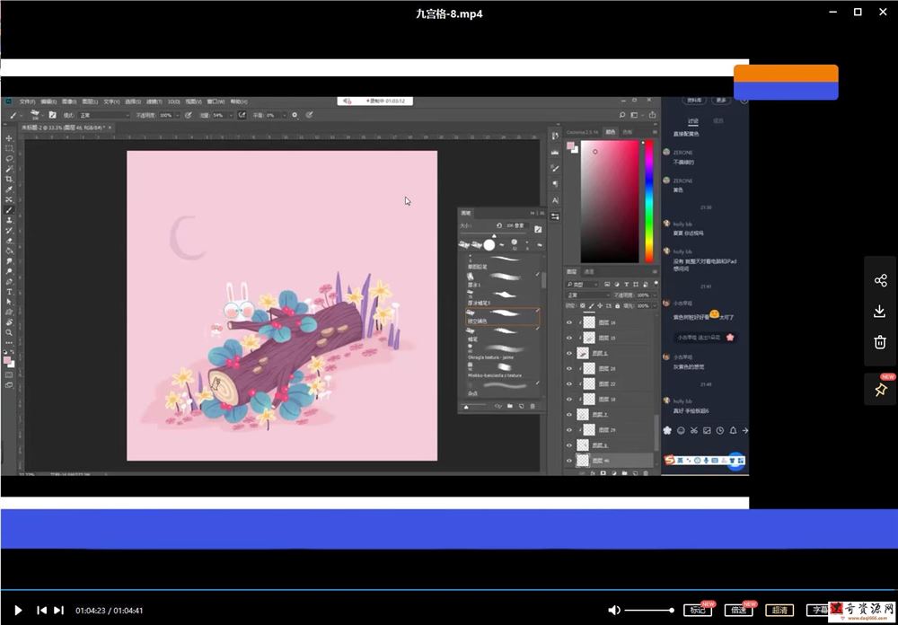
Task: Hide layer 图层 29 with eye icon
Action: point(569,429)
